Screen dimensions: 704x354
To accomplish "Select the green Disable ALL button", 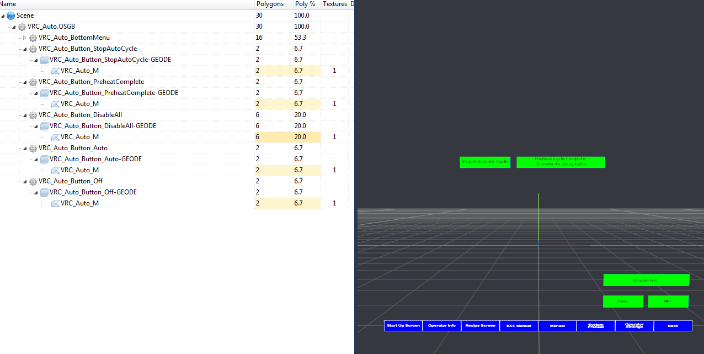I will click(646, 280).
